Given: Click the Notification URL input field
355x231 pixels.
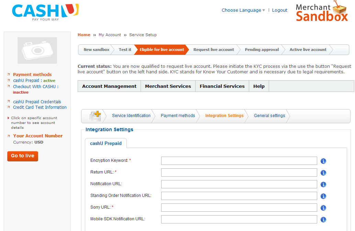Looking at the screenshot, I should (x=239, y=184).
